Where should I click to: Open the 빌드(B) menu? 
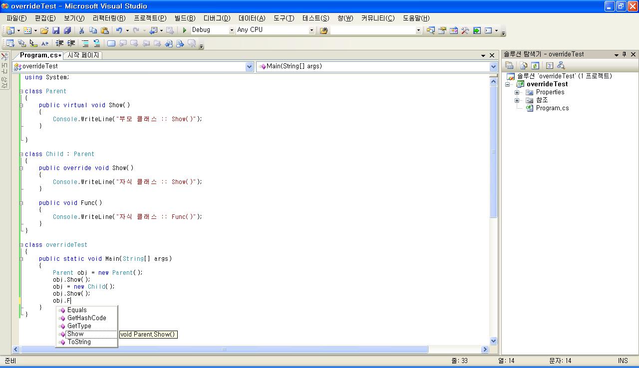tap(185, 18)
